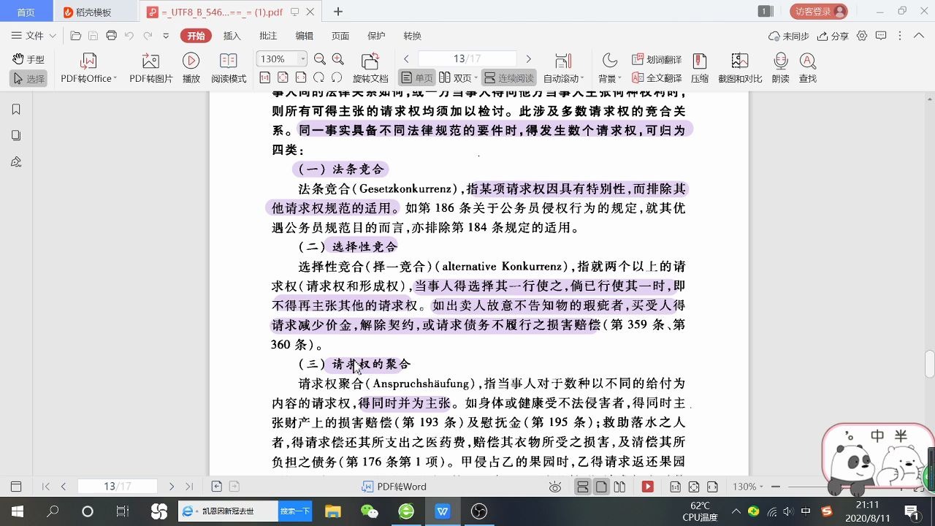Open 查找 search tool
935x526 pixels.
click(x=807, y=69)
